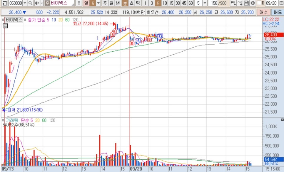Screen dimensions: 284x172
Task: Switch to the 년 yearly chart
Action: 118,3
